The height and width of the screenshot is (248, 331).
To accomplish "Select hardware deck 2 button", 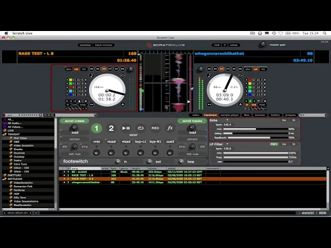I will tap(111, 128).
